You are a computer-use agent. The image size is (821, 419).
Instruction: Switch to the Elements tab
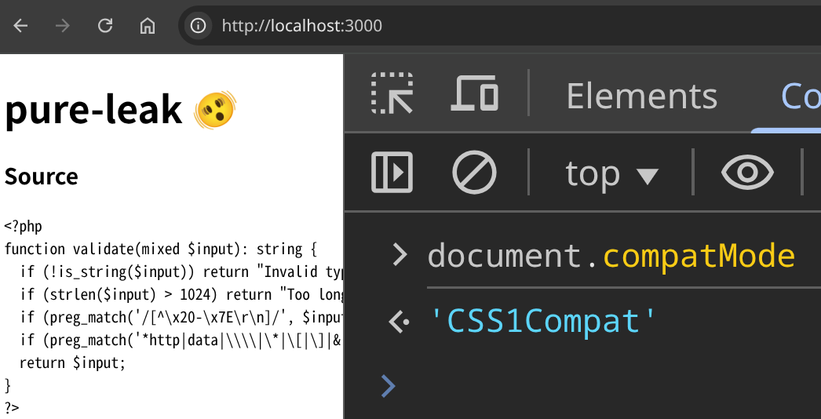641,97
